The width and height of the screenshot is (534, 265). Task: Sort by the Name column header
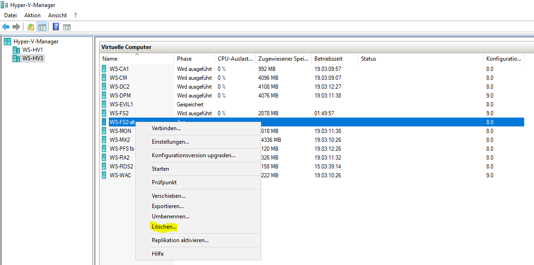(137, 59)
